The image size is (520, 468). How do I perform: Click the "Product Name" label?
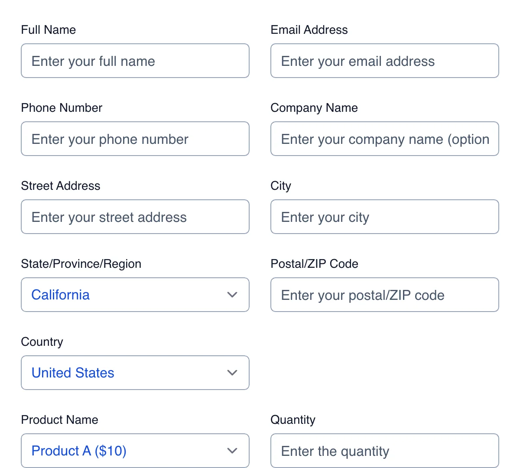pos(60,420)
